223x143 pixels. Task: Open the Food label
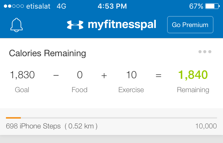point(79,90)
